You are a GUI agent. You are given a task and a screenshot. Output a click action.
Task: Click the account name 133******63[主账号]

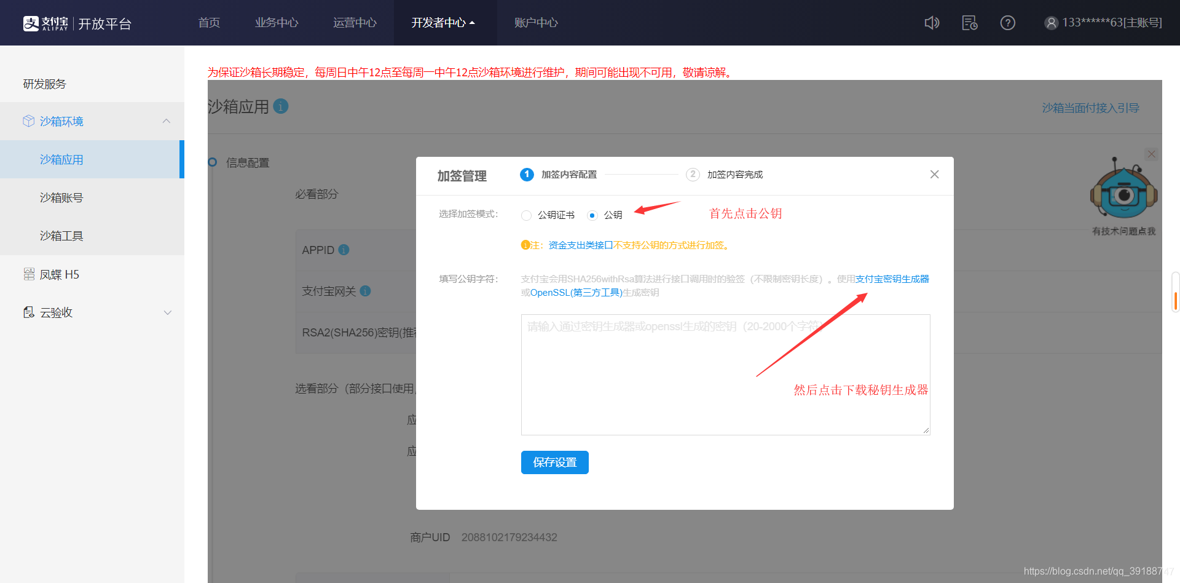[x=1112, y=23]
